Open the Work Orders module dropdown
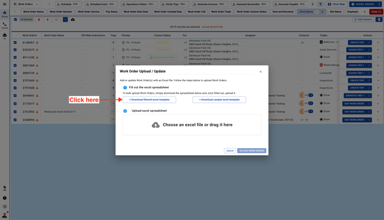Viewport: 384px width, 220px height. point(26,4)
